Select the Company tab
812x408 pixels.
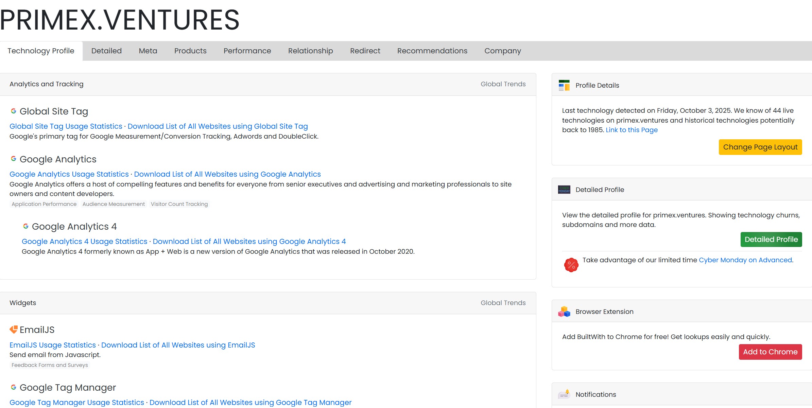[503, 51]
